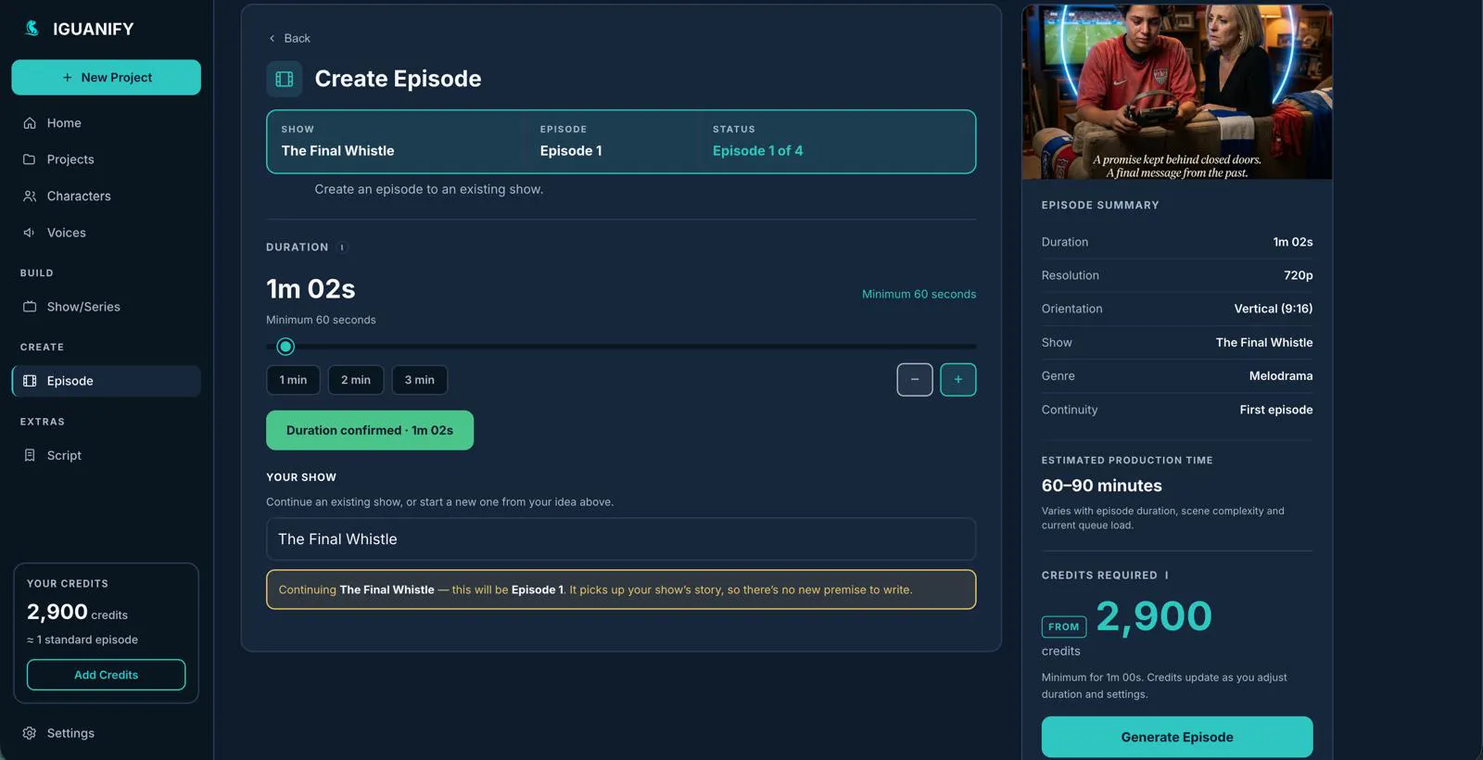
Task: Click Generate Episode button
Action: (x=1177, y=737)
